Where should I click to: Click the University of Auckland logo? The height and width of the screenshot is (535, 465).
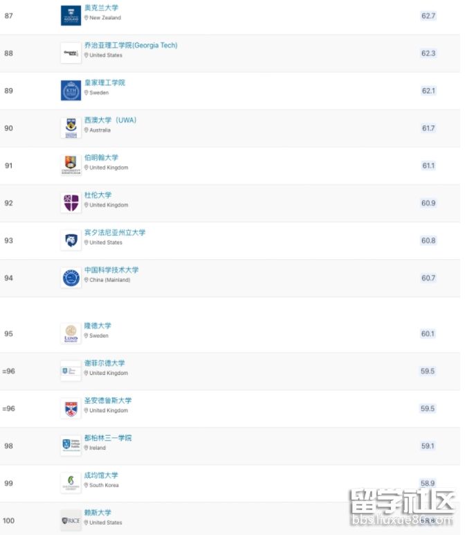(x=71, y=15)
